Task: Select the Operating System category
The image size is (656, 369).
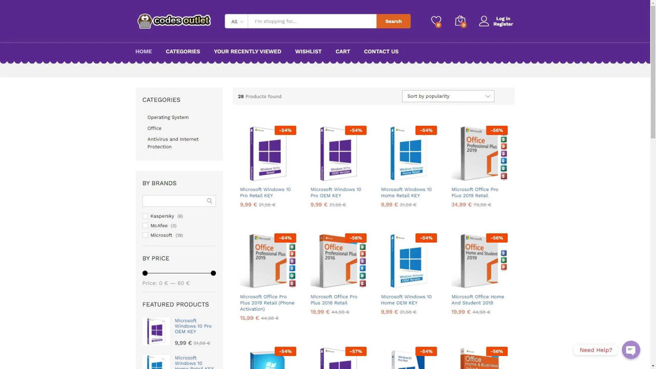Action: (x=168, y=117)
